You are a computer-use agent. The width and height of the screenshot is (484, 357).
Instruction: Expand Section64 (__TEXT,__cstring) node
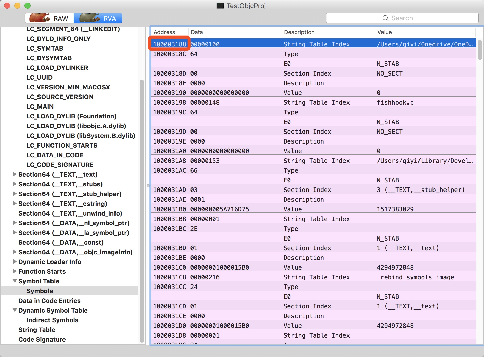15,203
